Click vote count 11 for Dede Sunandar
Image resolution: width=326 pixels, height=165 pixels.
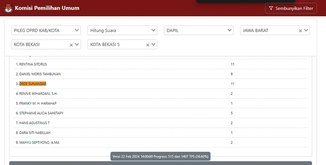pos(232,84)
